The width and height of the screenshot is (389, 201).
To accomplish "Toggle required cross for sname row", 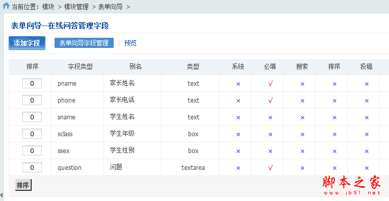I will click(x=270, y=118).
